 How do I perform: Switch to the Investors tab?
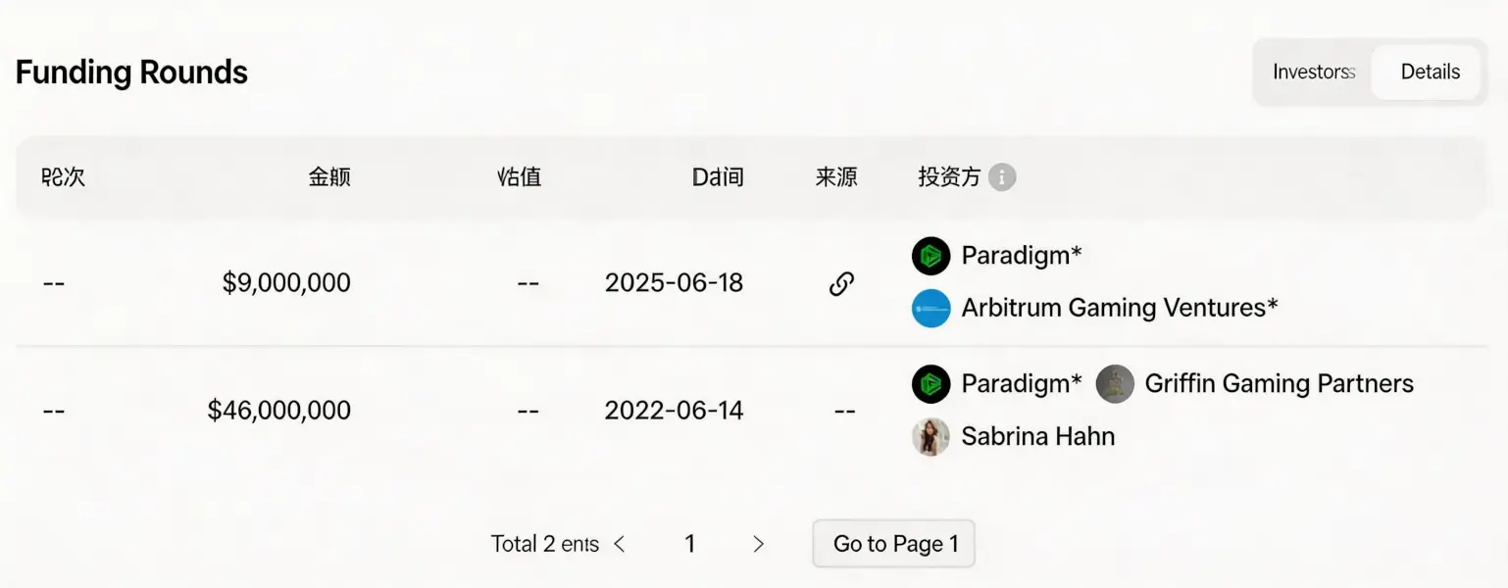click(1313, 72)
